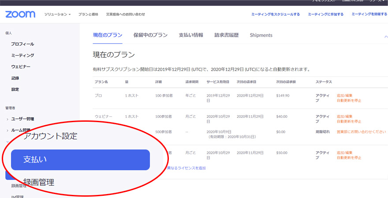The image size is (388, 198).
Task: Click the highlighted 支払い button
Action: (x=80, y=160)
